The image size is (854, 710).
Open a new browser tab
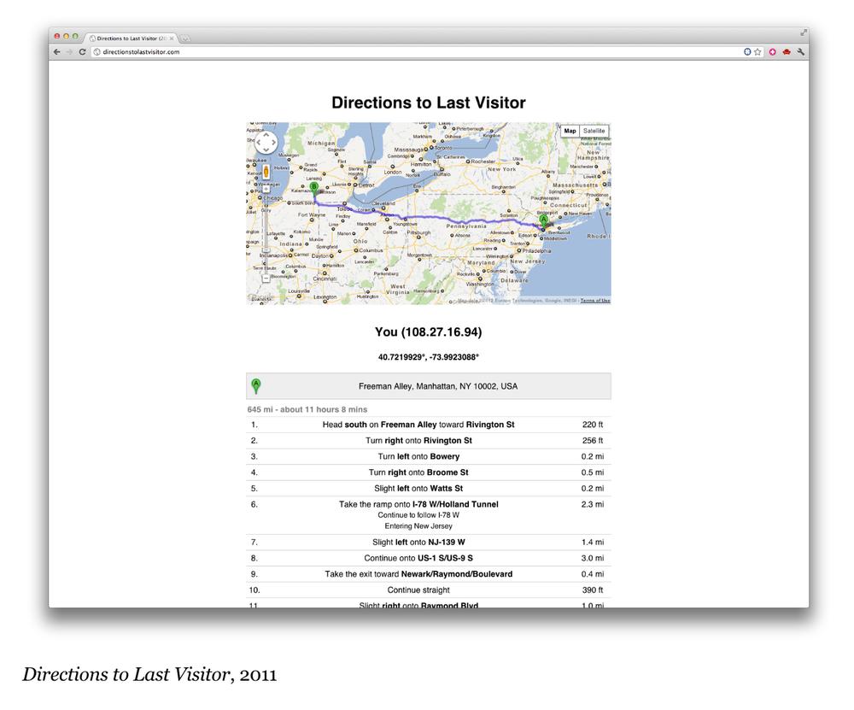pyautogui.click(x=185, y=38)
